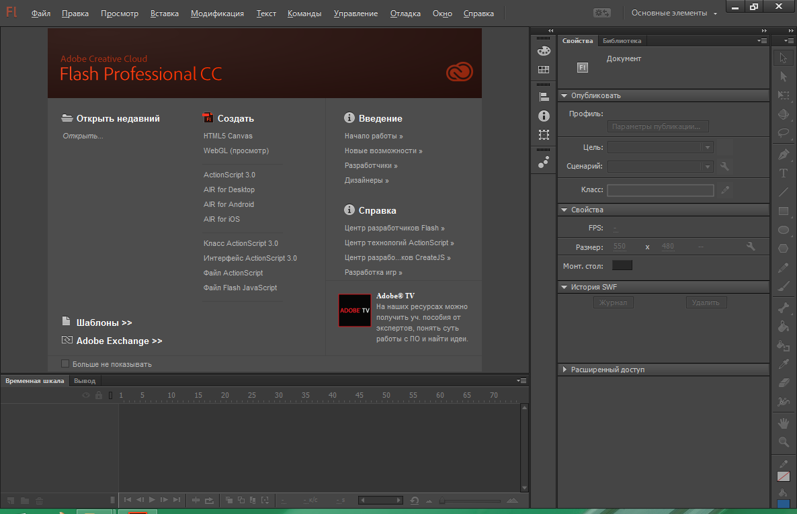
Task: Create a new 'HTML5 Canvas' document
Action: [x=228, y=136]
